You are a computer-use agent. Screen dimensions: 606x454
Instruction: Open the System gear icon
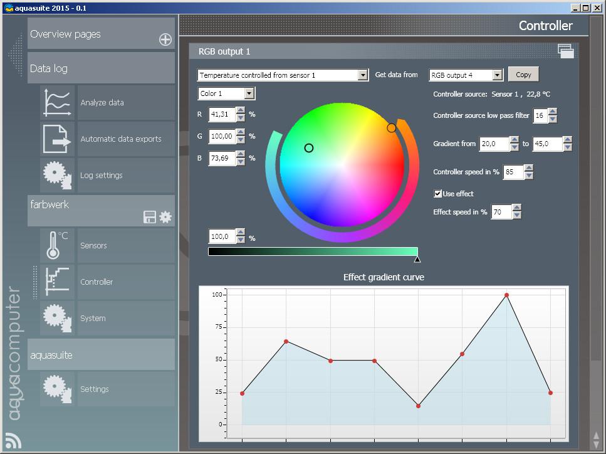57,319
